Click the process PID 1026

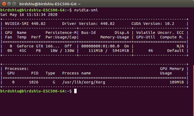tap(34, 82)
